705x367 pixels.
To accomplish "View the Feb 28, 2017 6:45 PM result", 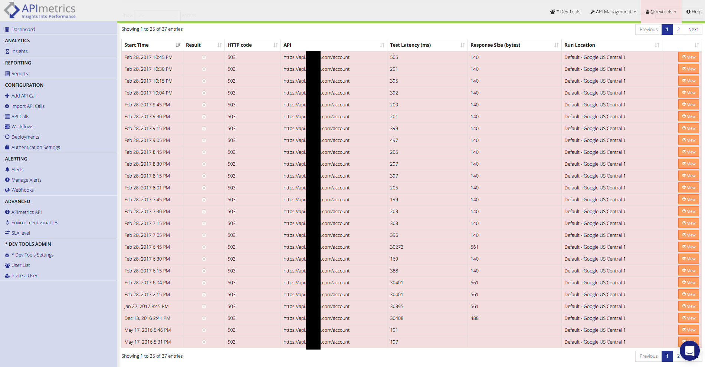I will (689, 247).
